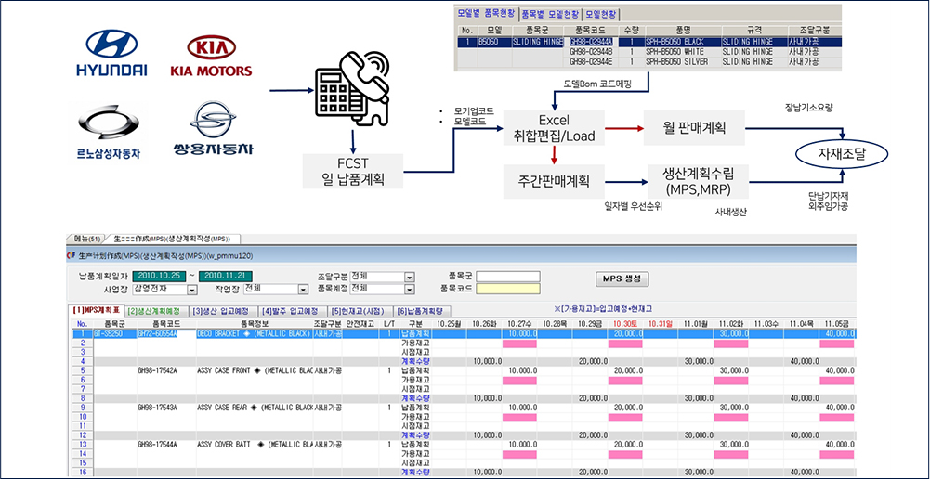The width and height of the screenshot is (930, 479).
Task: Select the GH98-02944A item code cell
Action: pyautogui.click(x=592, y=42)
